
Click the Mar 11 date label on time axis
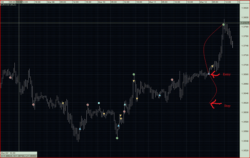point(152,2)
